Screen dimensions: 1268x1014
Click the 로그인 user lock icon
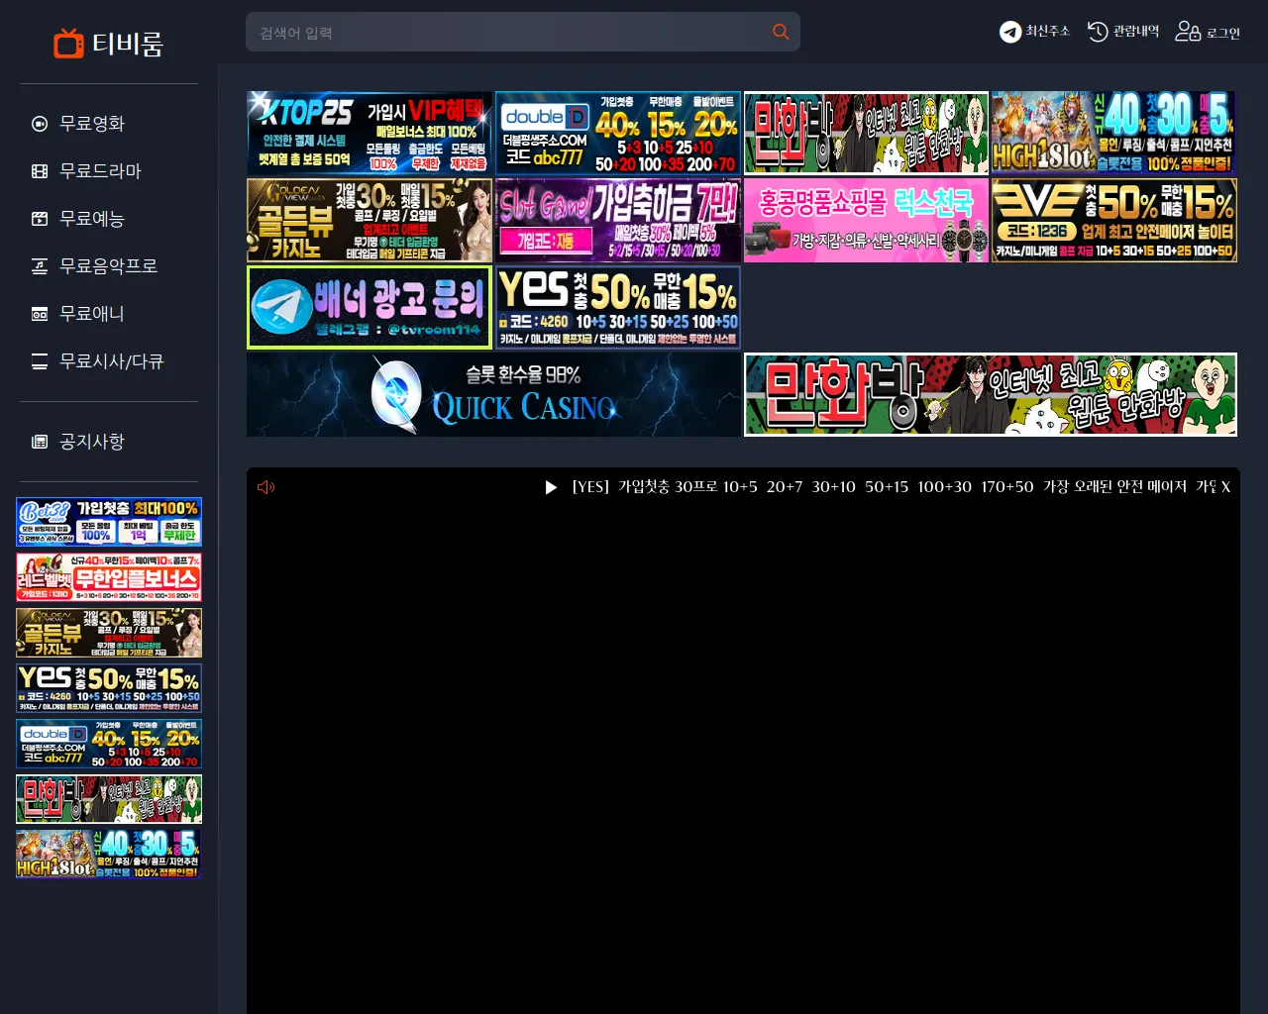pyautogui.click(x=1188, y=32)
